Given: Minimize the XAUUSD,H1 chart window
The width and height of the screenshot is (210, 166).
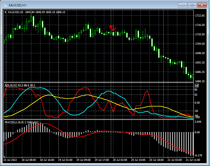Looking at the screenshot, I should [182, 5].
